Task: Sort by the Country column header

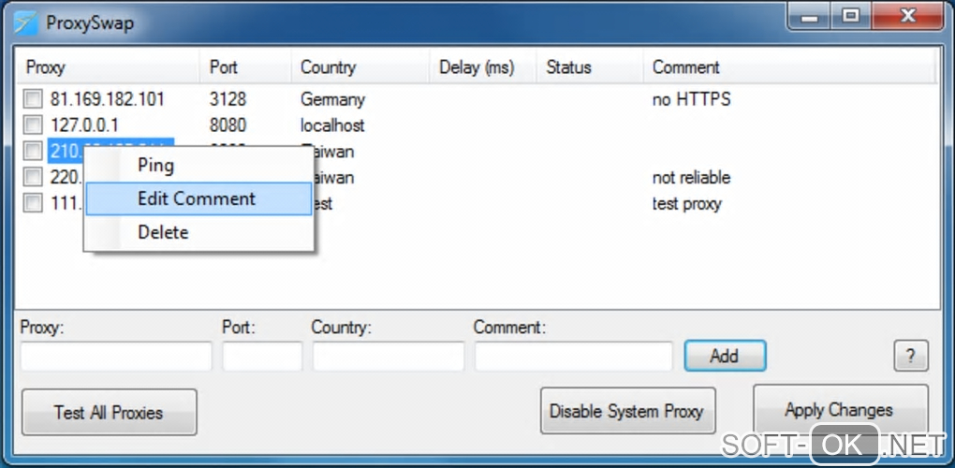Action: [360, 67]
